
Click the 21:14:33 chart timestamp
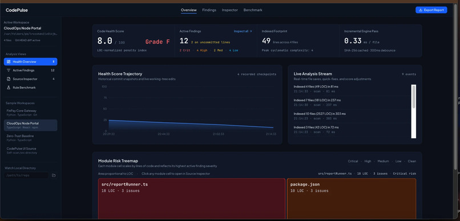click(271, 134)
